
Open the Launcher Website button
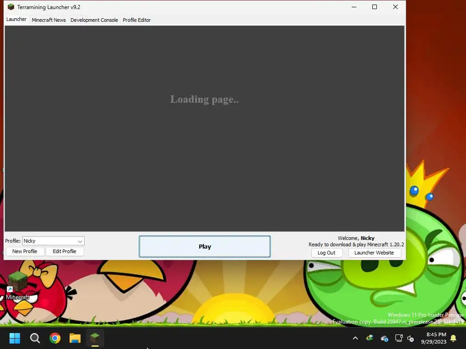click(x=374, y=253)
